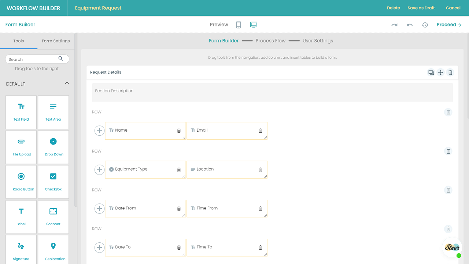Click Save as Draft
The image size is (469, 264).
[x=421, y=8]
